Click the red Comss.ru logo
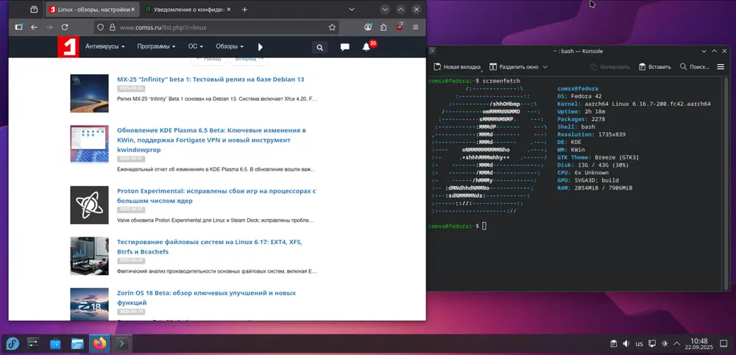 [68, 47]
